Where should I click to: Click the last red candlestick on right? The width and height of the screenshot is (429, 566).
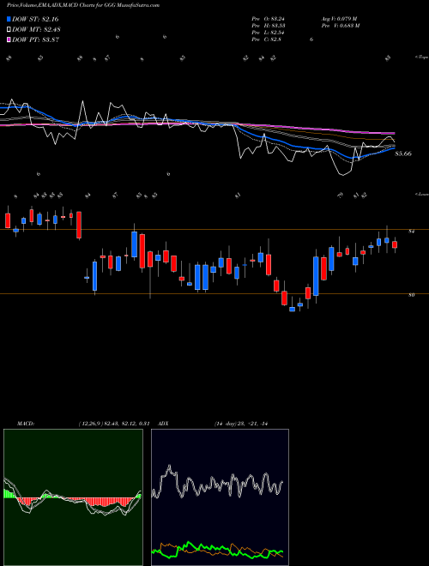coord(395,244)
